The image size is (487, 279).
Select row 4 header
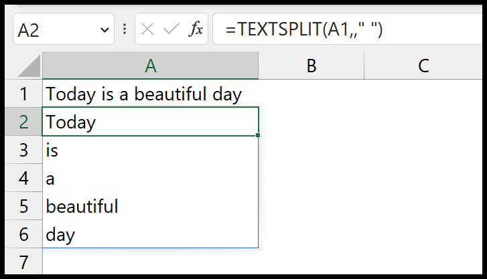pos(23,178)
